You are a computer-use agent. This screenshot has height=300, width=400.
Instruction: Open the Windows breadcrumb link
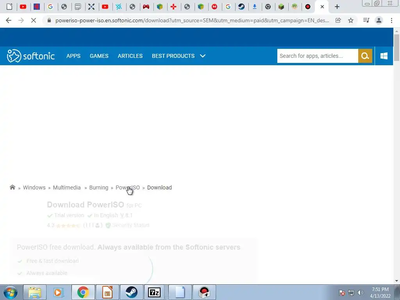pos(34,187)
